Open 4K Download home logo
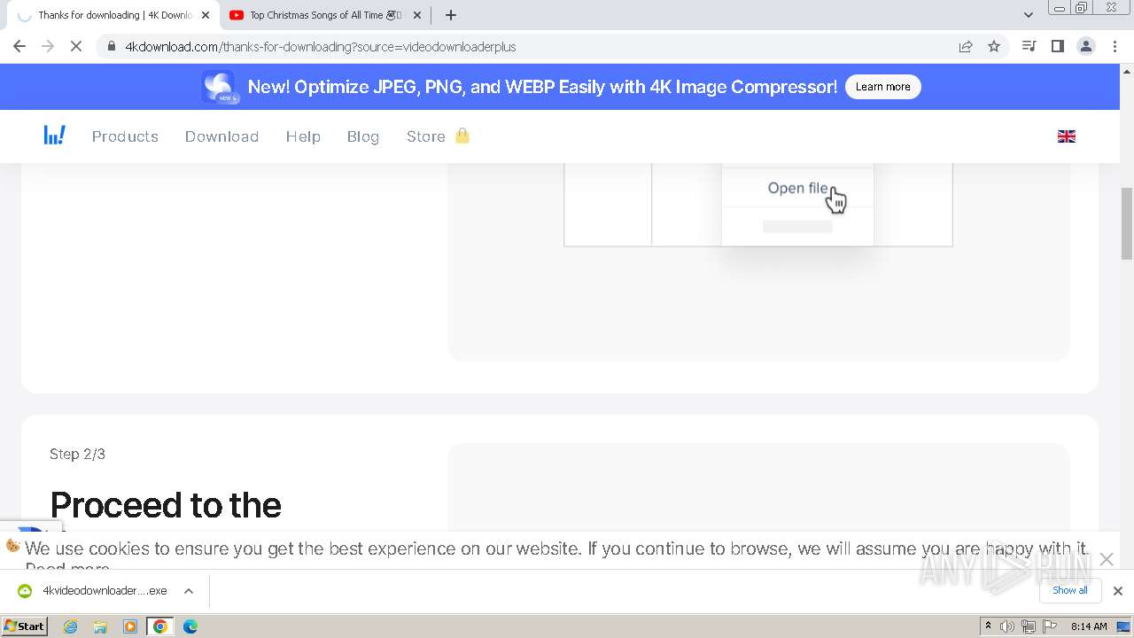The image size is (1134, 638). click(54, 136)
